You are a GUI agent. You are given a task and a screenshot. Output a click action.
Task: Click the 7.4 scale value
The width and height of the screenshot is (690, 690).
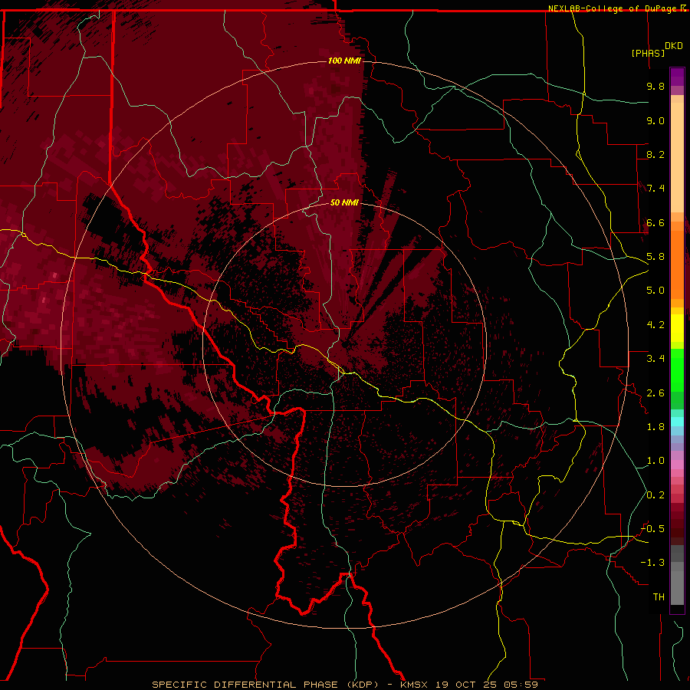(x=655, y=189)
